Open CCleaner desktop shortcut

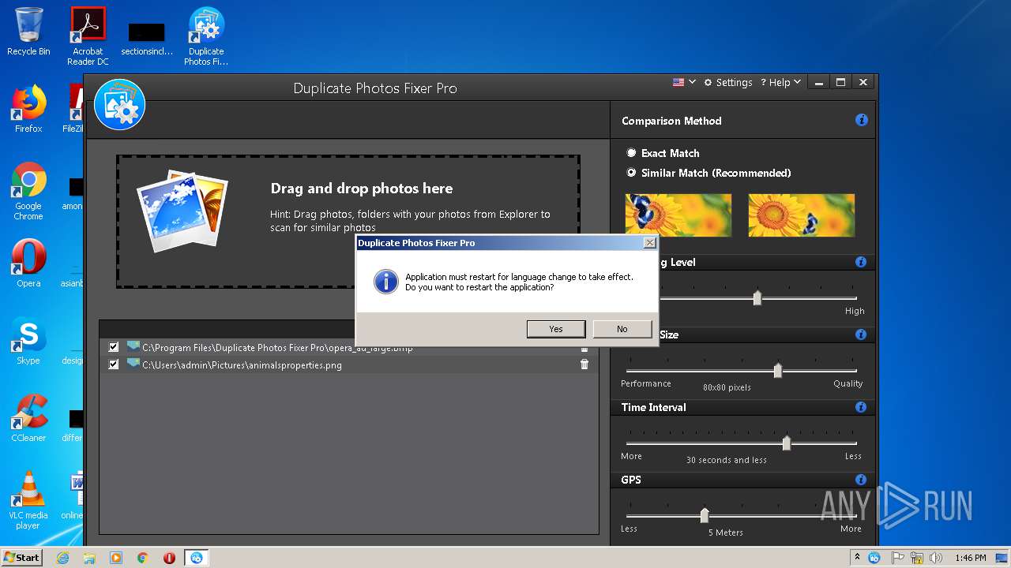28,418
